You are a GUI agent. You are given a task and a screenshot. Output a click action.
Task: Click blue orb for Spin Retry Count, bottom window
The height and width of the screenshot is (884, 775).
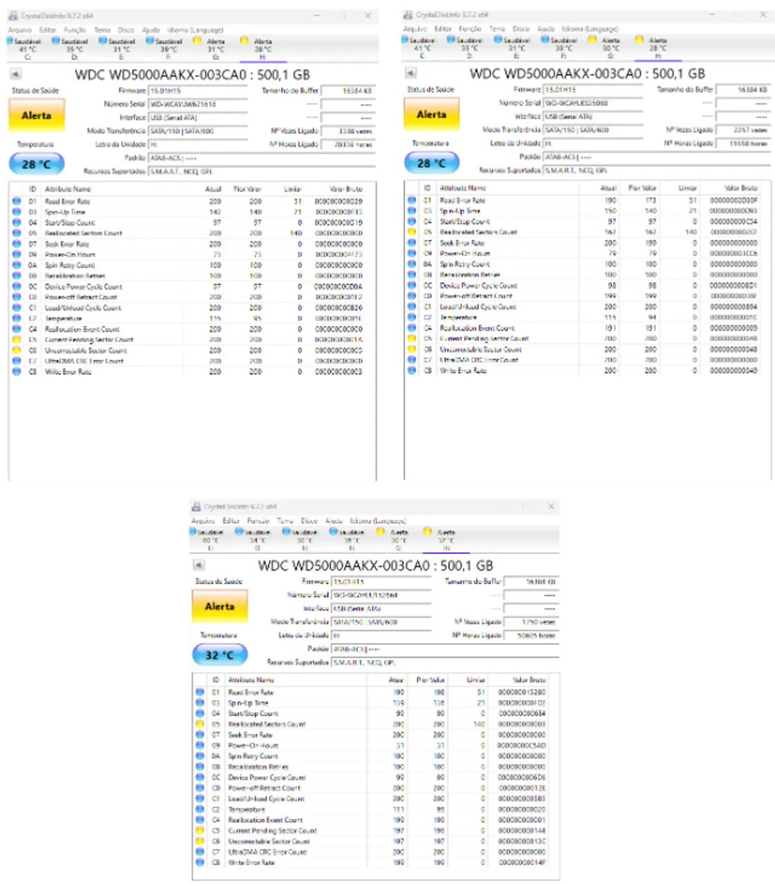[200, 756]
